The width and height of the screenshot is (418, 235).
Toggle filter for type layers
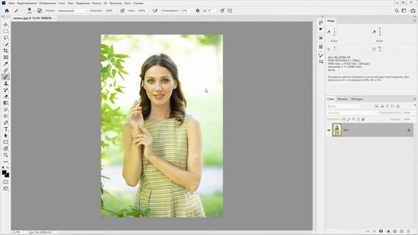(x=387, y=106)
